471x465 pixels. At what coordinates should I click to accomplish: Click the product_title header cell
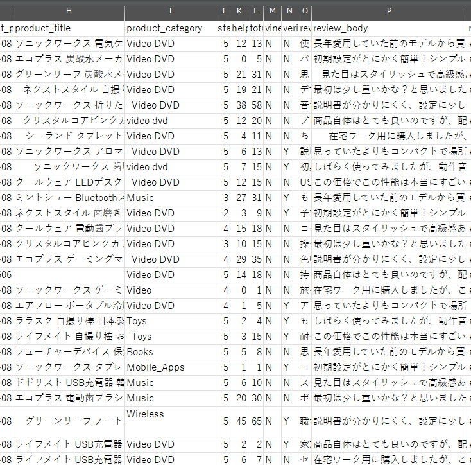pos(69,28)
